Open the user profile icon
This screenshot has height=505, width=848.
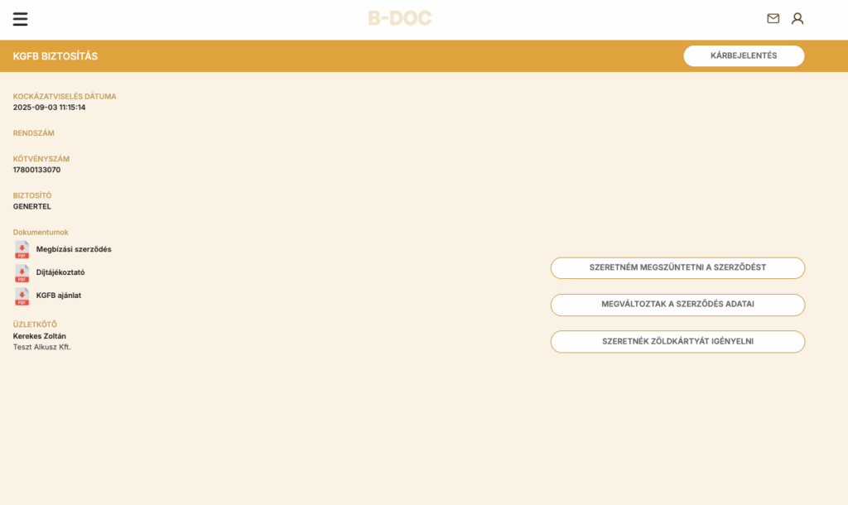[x=797, y=18]
